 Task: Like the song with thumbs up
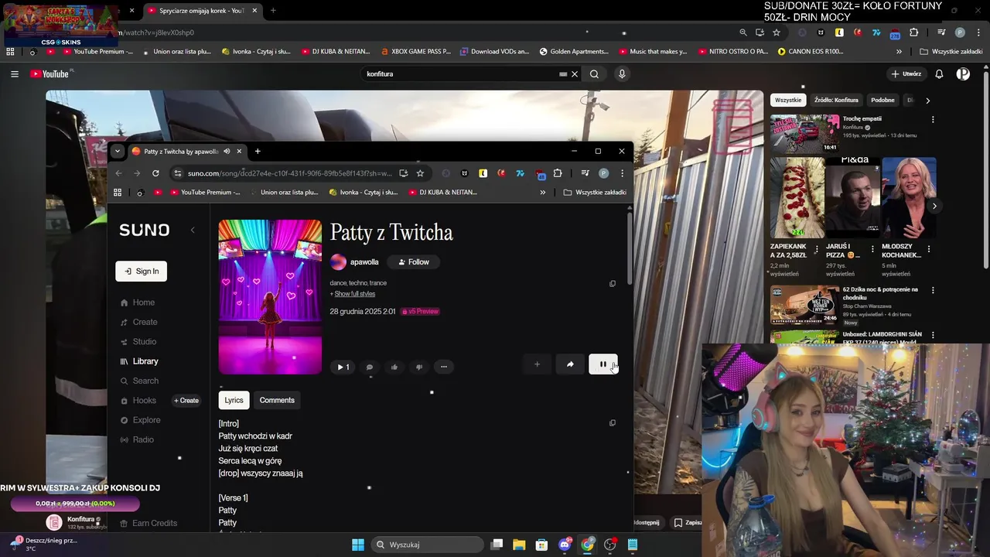click(x=394, y=367)
